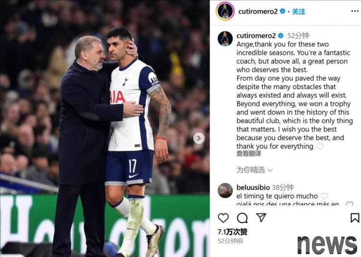This screenshot has height=257, width=361.
Task: Open the cutiromero2 username in the header
Action: coord(258,11)
